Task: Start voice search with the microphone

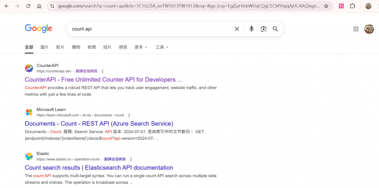Action: pos(252,29)
